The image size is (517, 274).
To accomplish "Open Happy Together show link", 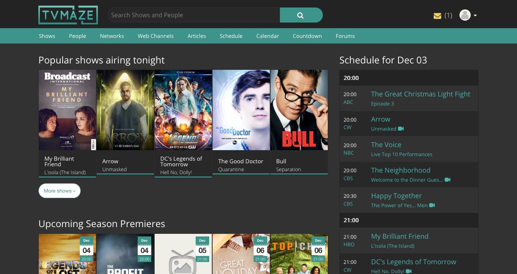I will tap(396, 196).
